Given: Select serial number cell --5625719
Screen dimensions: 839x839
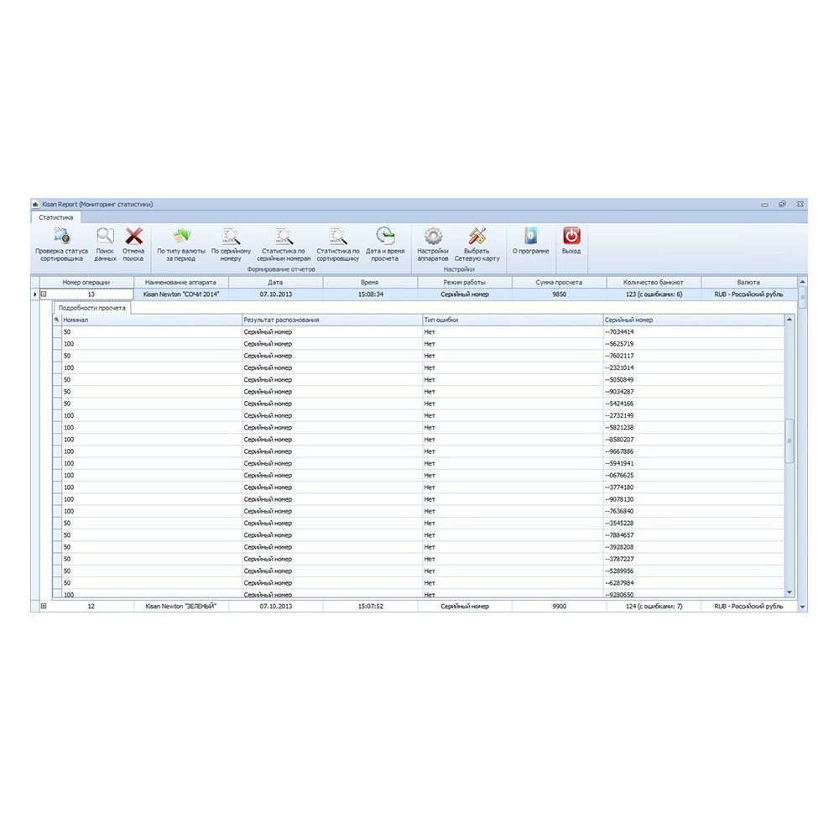Looking at the screenshot, I should pyautogui.click(x=694, y=344).
